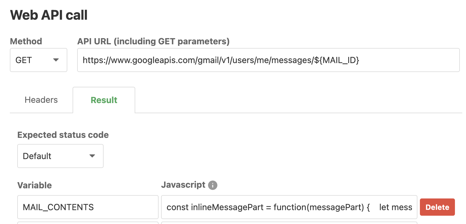
Task: Click the Javascript code field for MAIL_CONTENTS
Action: 289,207
